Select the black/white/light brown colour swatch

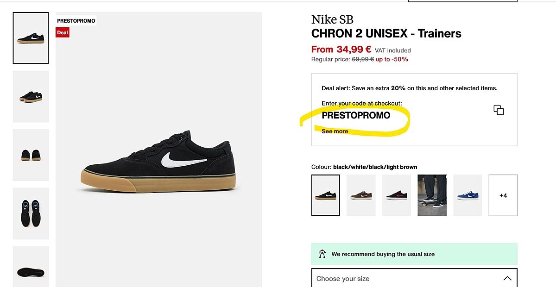tap(326, 195)
